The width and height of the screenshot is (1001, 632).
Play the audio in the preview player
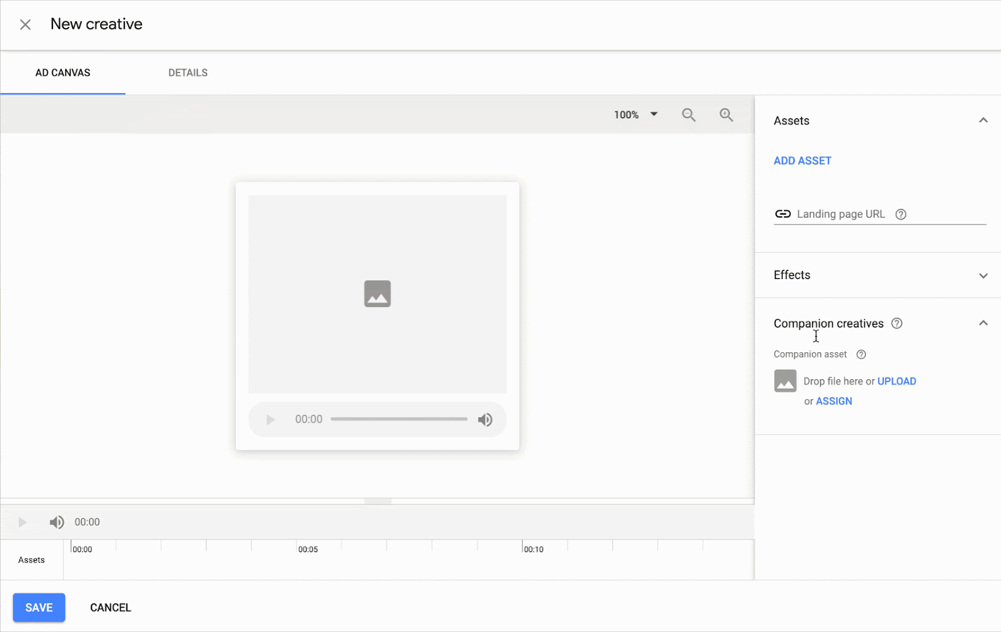[270, 419]
